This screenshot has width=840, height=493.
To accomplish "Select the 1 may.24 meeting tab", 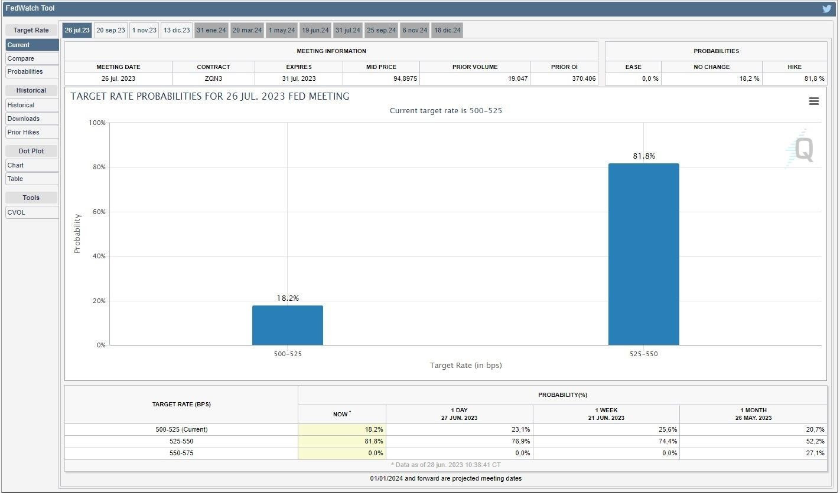I will [282, 30].
